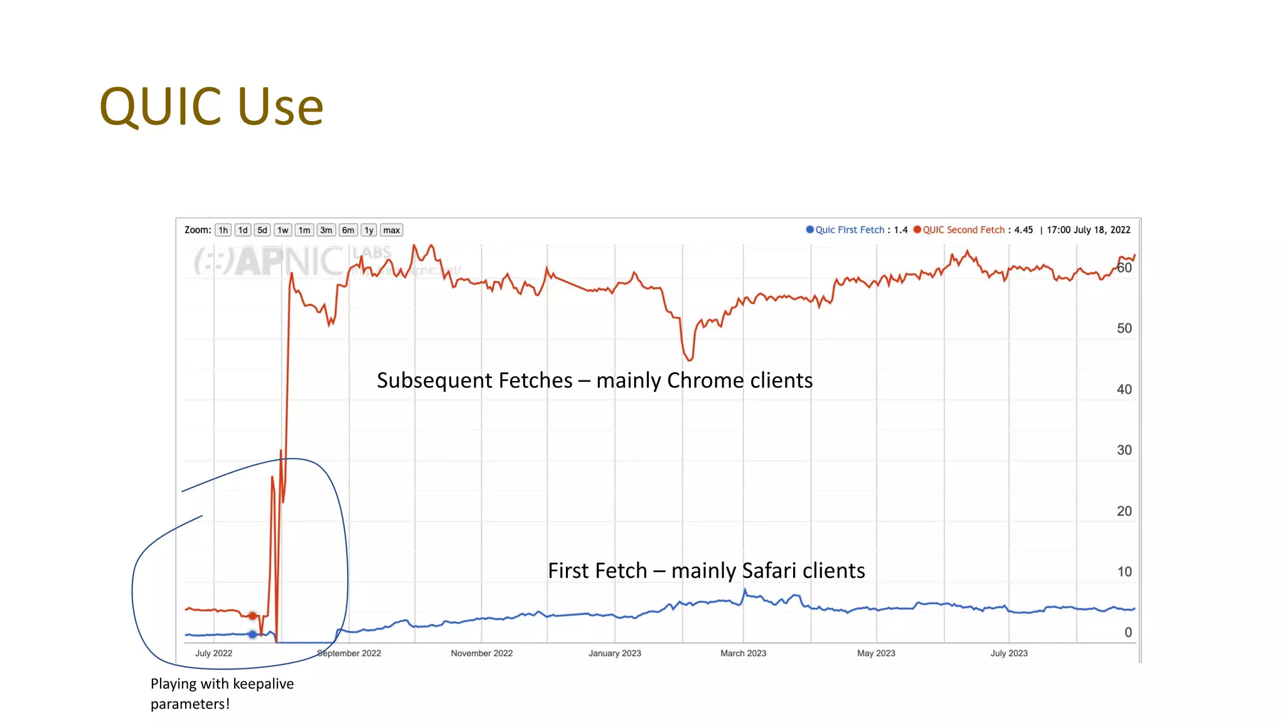Click the 40 y-axis value
Viewport: 1285px width, 722px height.
(x=1124, y=389)
